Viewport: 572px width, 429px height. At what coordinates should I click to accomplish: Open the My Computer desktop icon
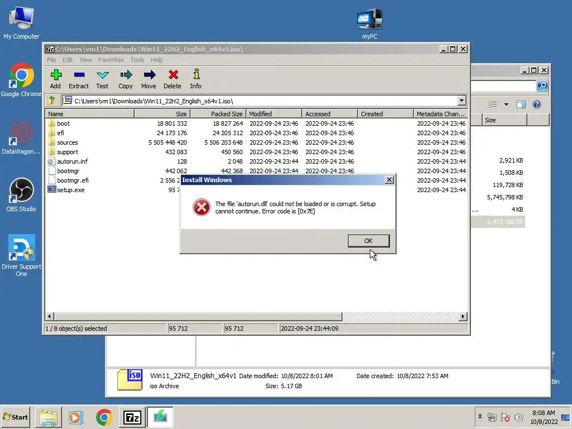coord(21,22)
